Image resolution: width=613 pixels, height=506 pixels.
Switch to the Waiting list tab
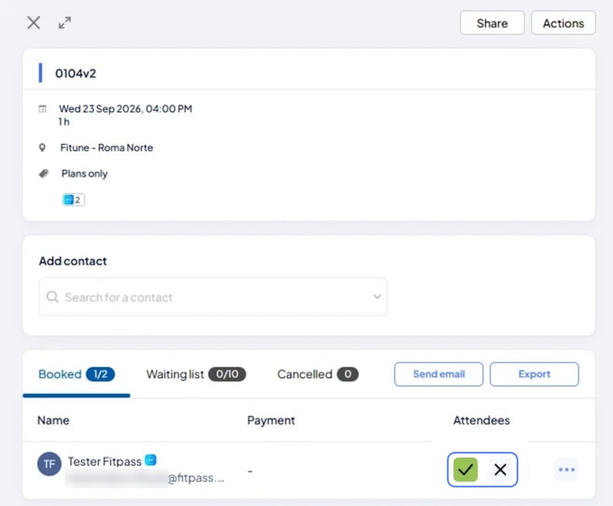point(196,374)
